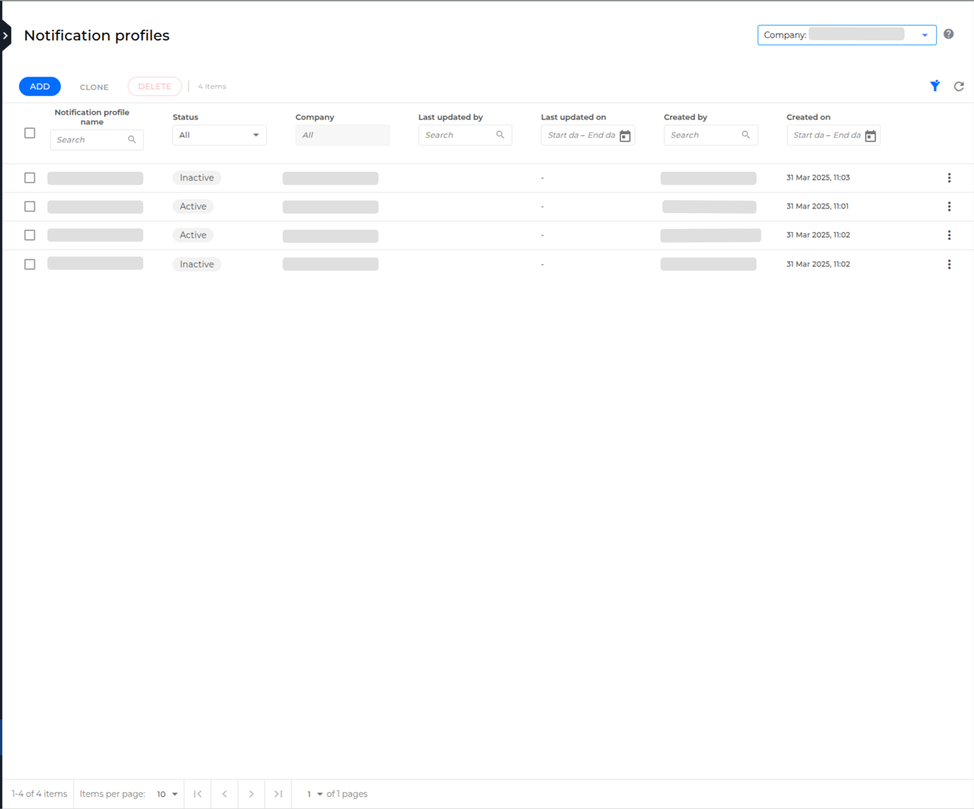The height and width of the screenshot is (809, 974).
Task: Select all profiles with header checkbox
Action: (29, 133)
